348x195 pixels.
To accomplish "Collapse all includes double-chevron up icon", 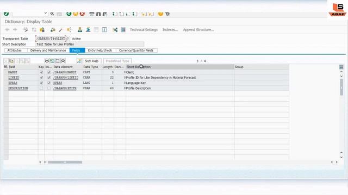I will [63, 61].
